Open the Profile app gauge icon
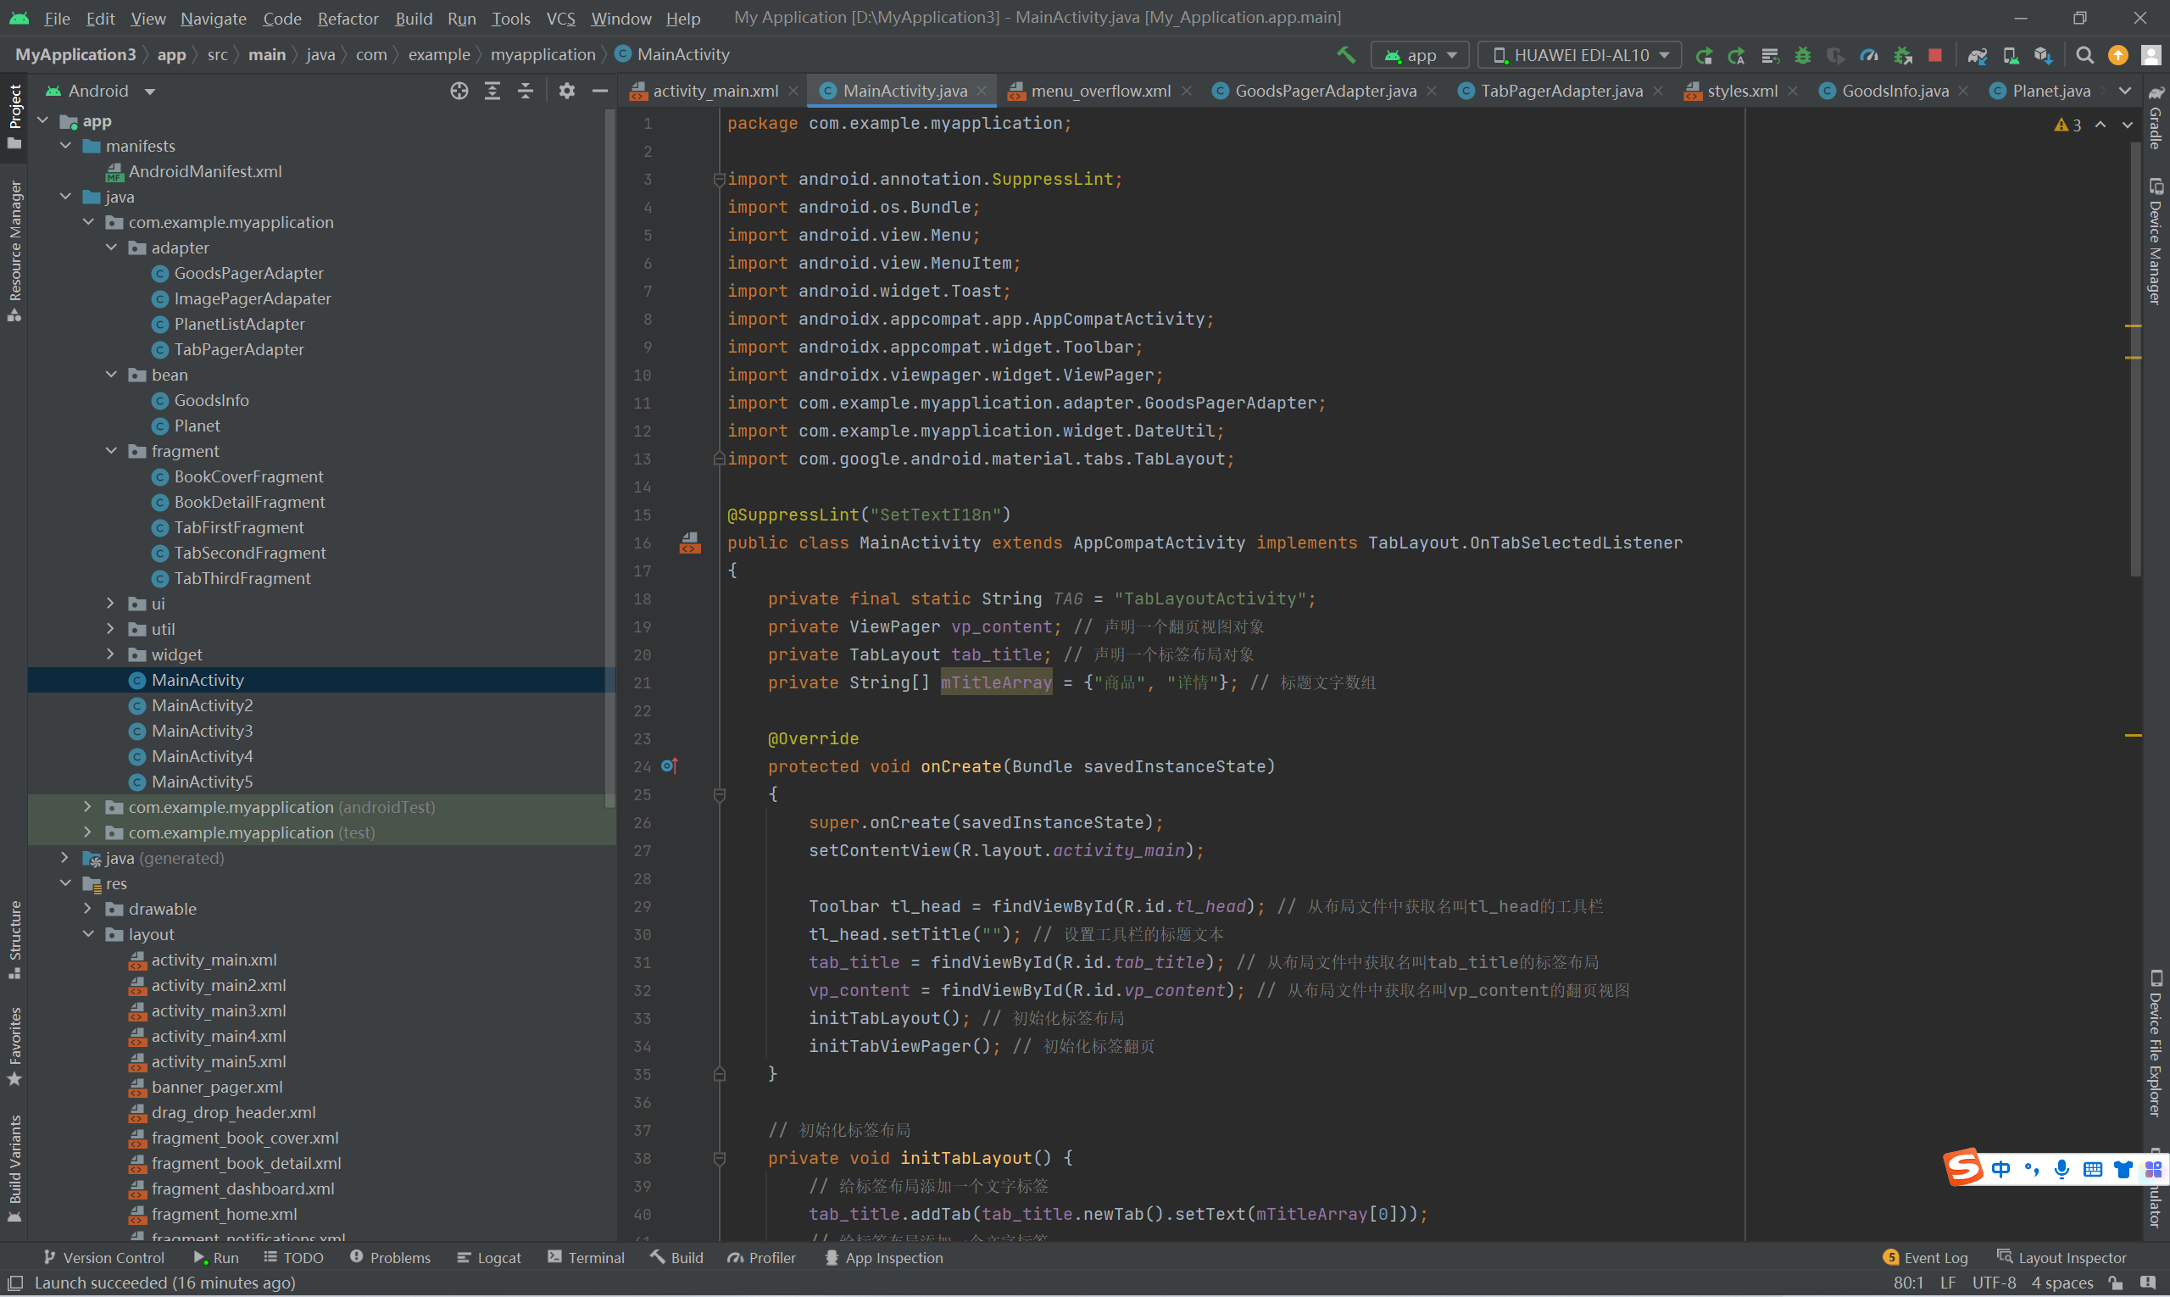The height and width of the screenshot is (1297, 2170). 1868,55
